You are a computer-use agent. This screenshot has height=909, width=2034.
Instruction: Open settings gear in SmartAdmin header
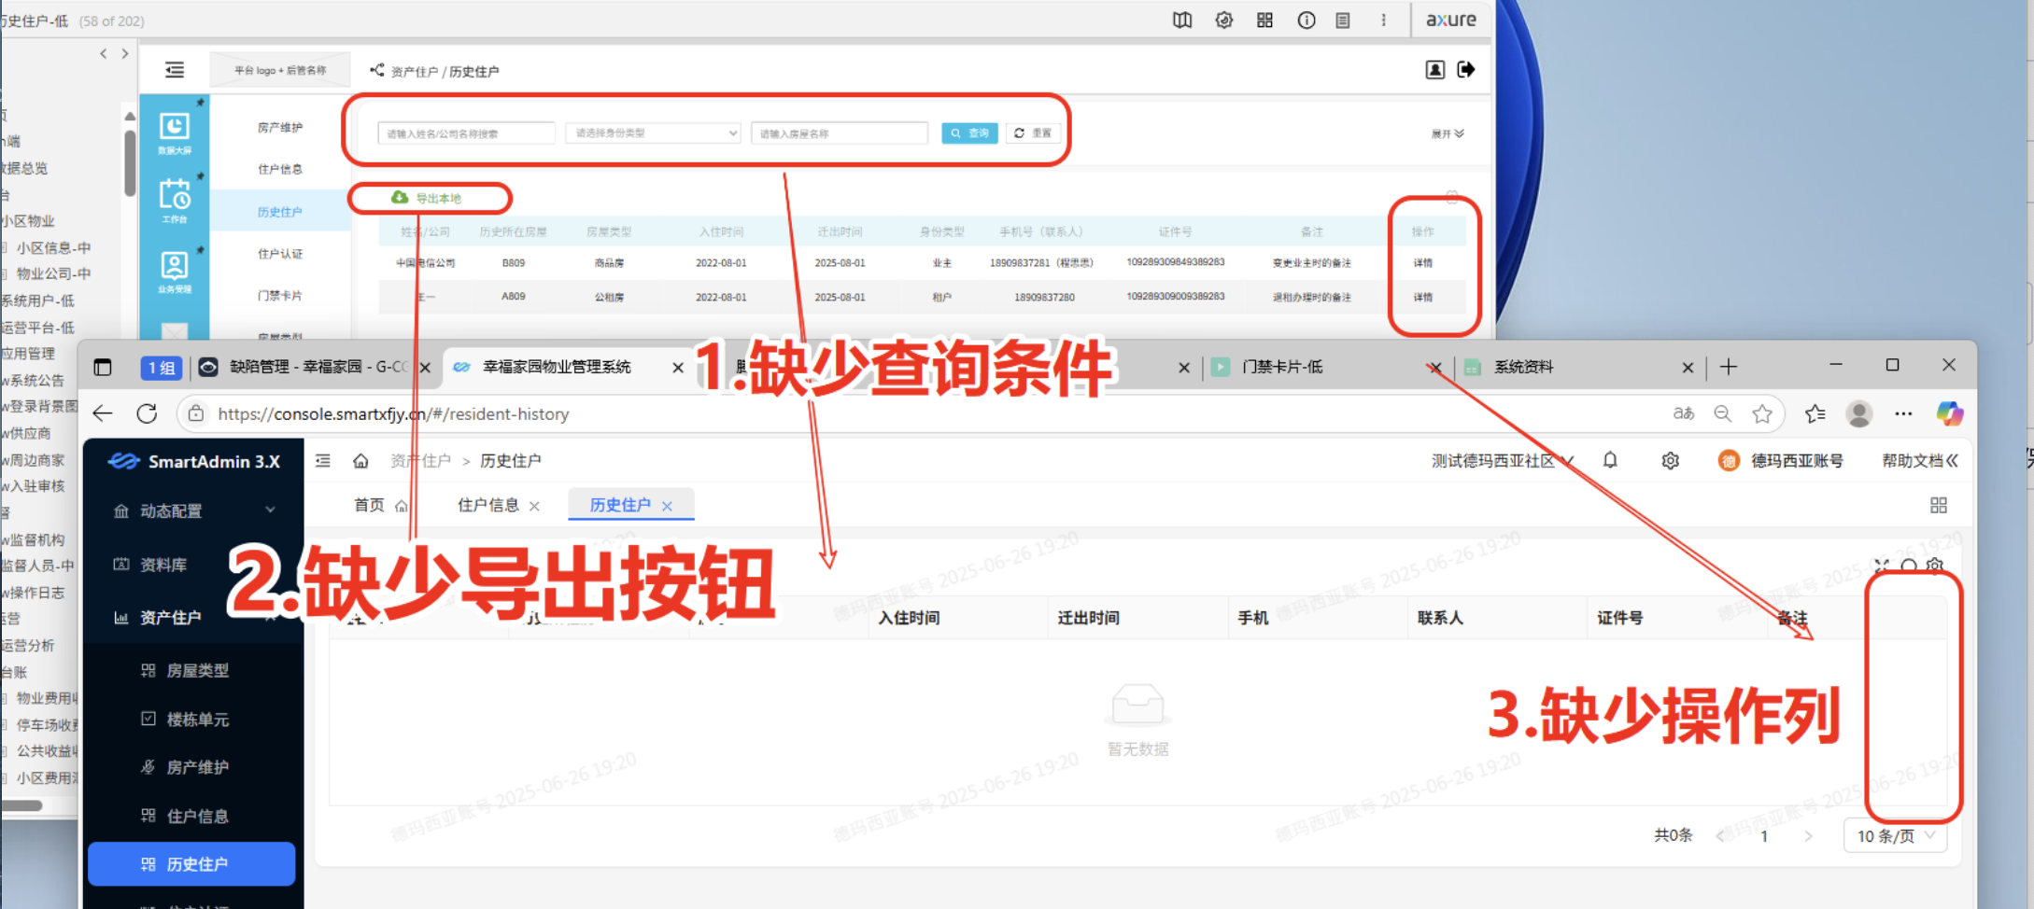pos(1670,460)
